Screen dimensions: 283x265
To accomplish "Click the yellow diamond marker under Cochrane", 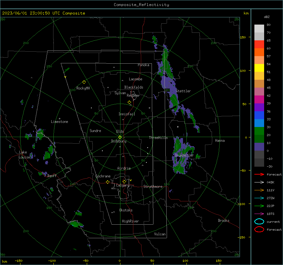I will coord(108,182).
